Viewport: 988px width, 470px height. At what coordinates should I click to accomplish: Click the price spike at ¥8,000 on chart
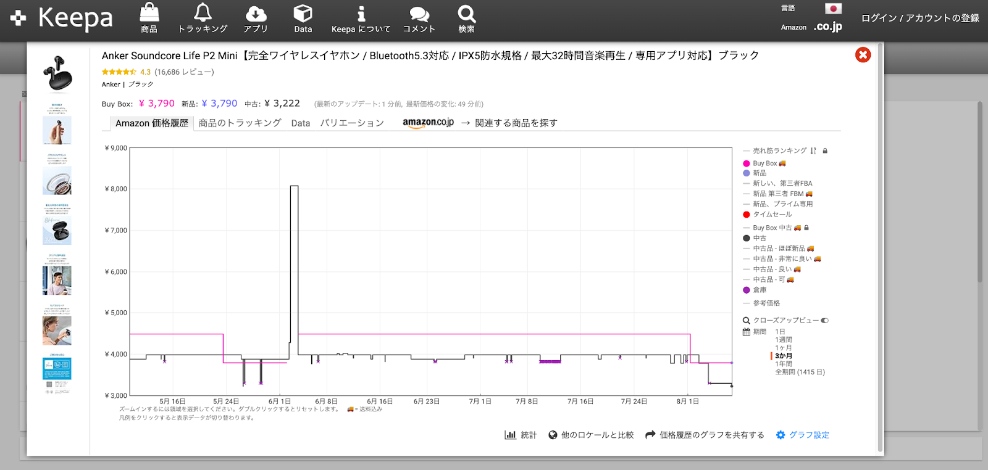[x=294, y=186]
